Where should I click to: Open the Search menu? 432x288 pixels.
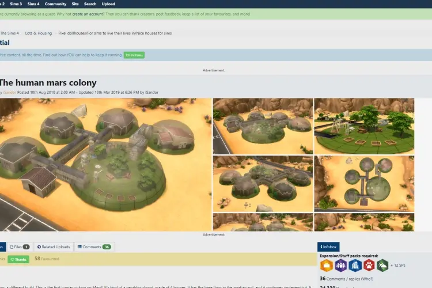click(x=90, y=4)
